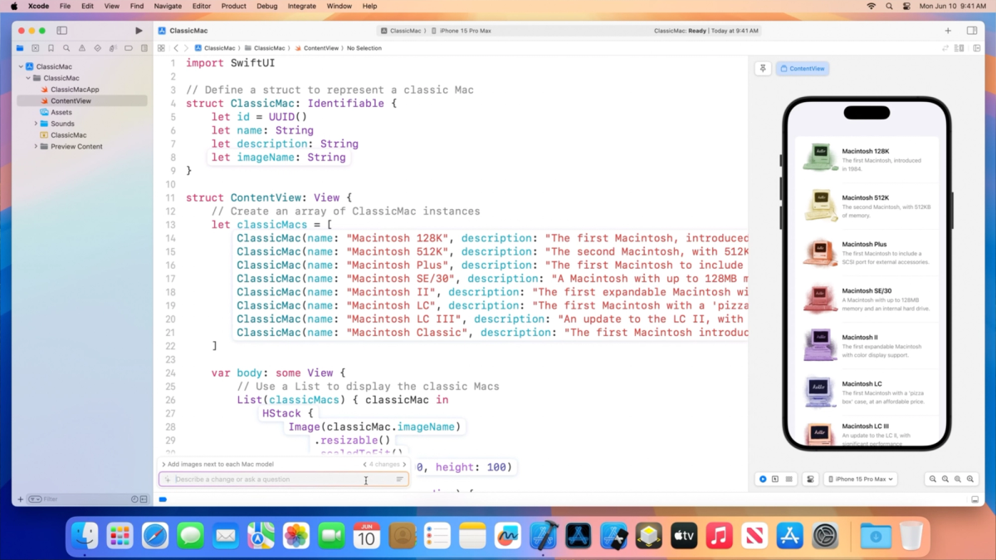View the 4 changes suggestion
Viewport: 996px width, 560px height.
point(383,465)
